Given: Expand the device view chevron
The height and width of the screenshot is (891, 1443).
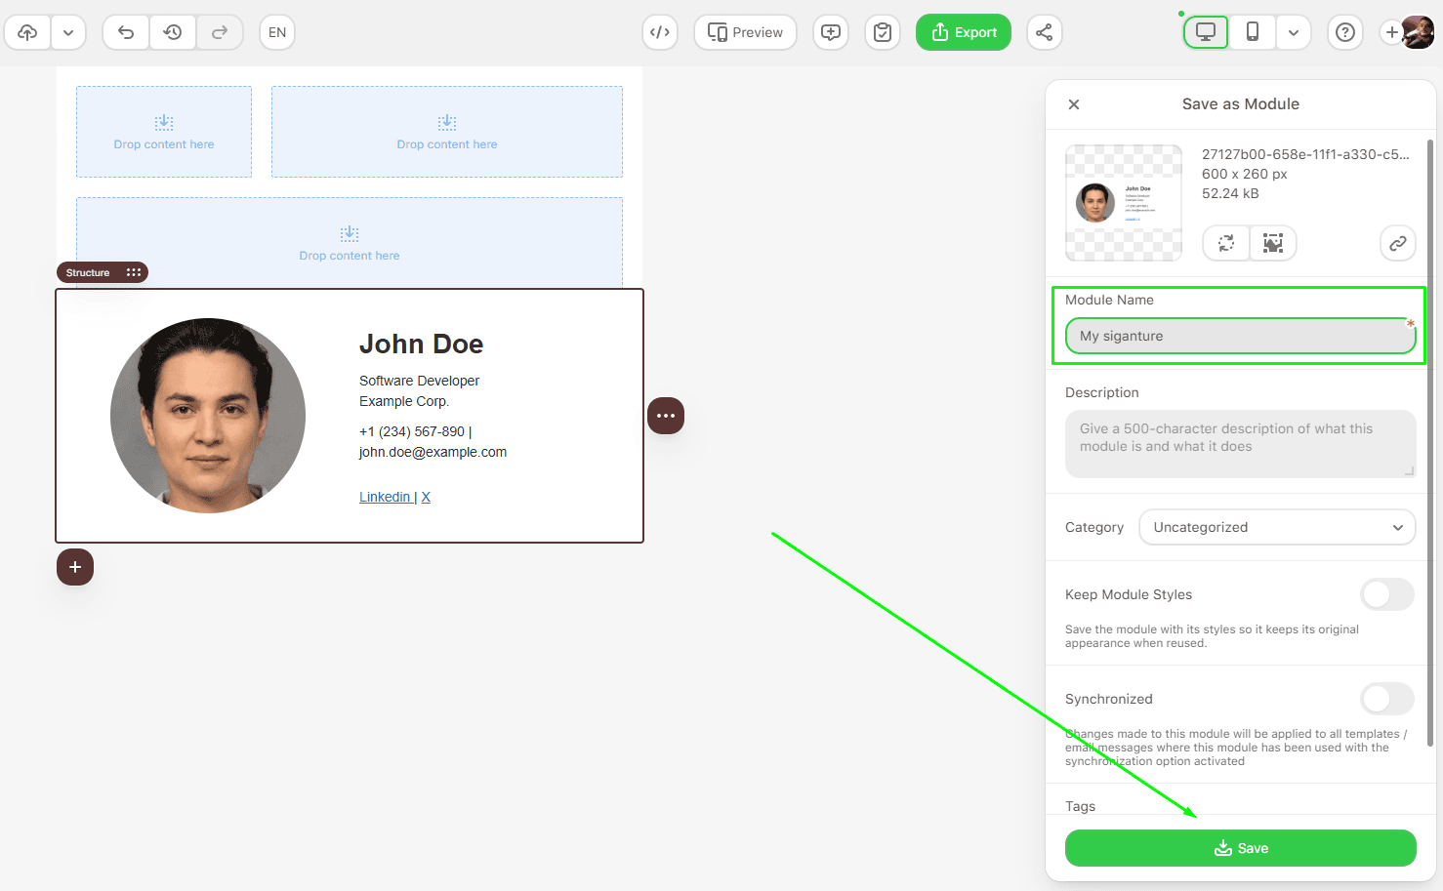Looking at the screenshot, I should [x=1293, y=32].
